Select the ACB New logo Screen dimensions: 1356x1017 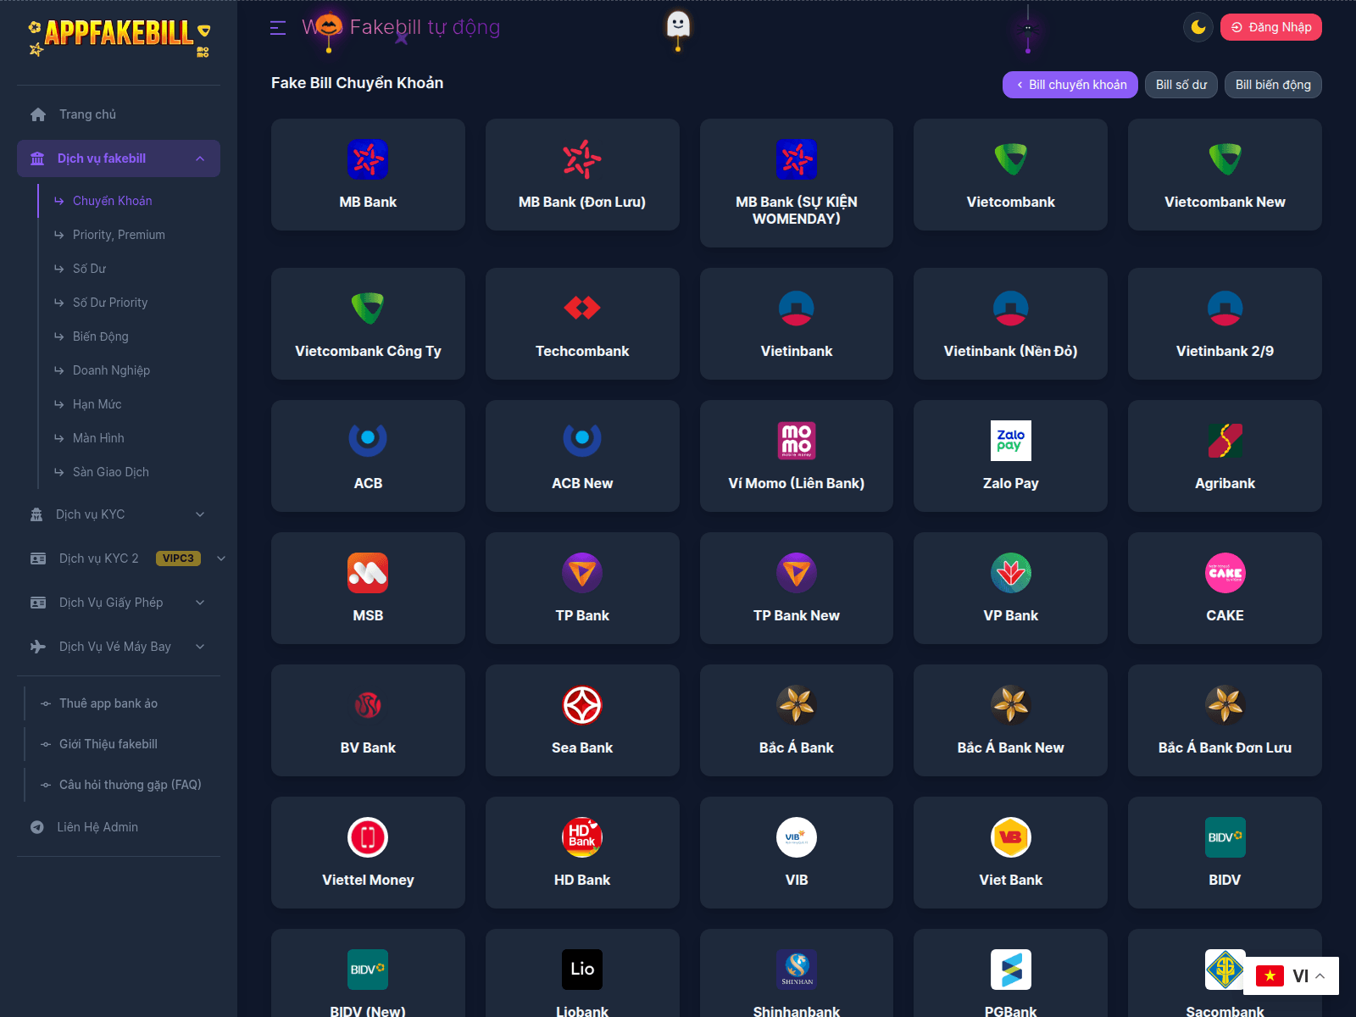tap(582, 441)
